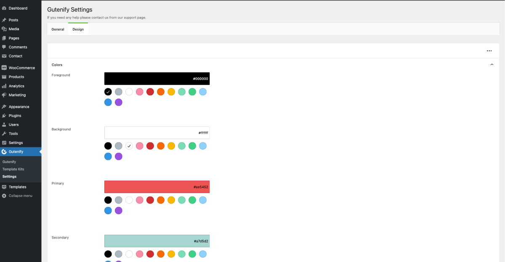505x262 pixels.
Task: Pick purple swatch under Foreground
Action: click(119, 102)
